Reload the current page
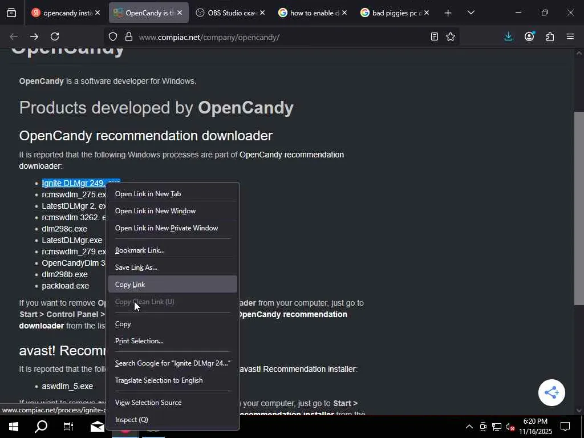Screen dimensions: 584x438 click(55, 36)
